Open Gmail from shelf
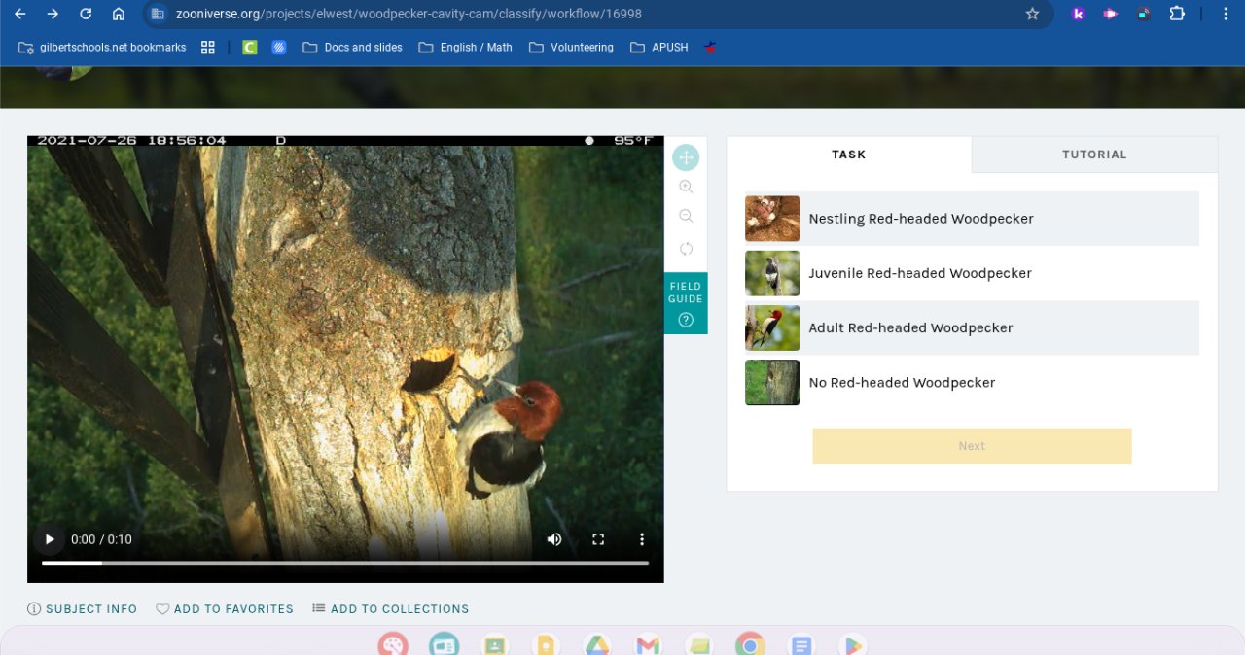Screen dimensions: 1245x655 648,644
